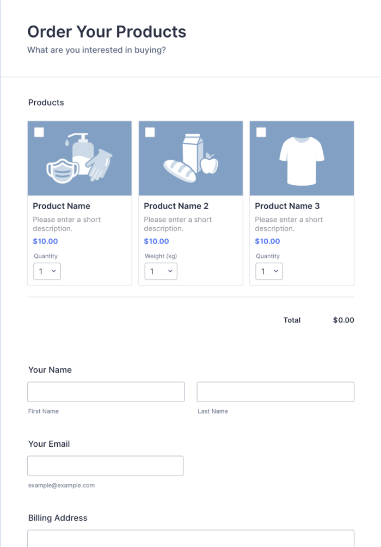Expand the Weight (kg) dropdown on Product Name 2
The width and height of the screenshot is (381, 547).
pyautogui.click(x=161, y=271)
